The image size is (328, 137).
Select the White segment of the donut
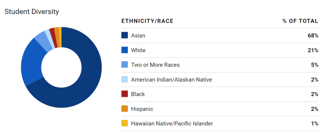pos(31,63)
